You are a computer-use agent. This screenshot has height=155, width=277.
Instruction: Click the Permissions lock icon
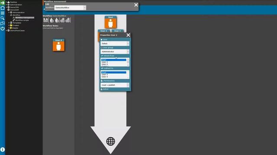102,81
